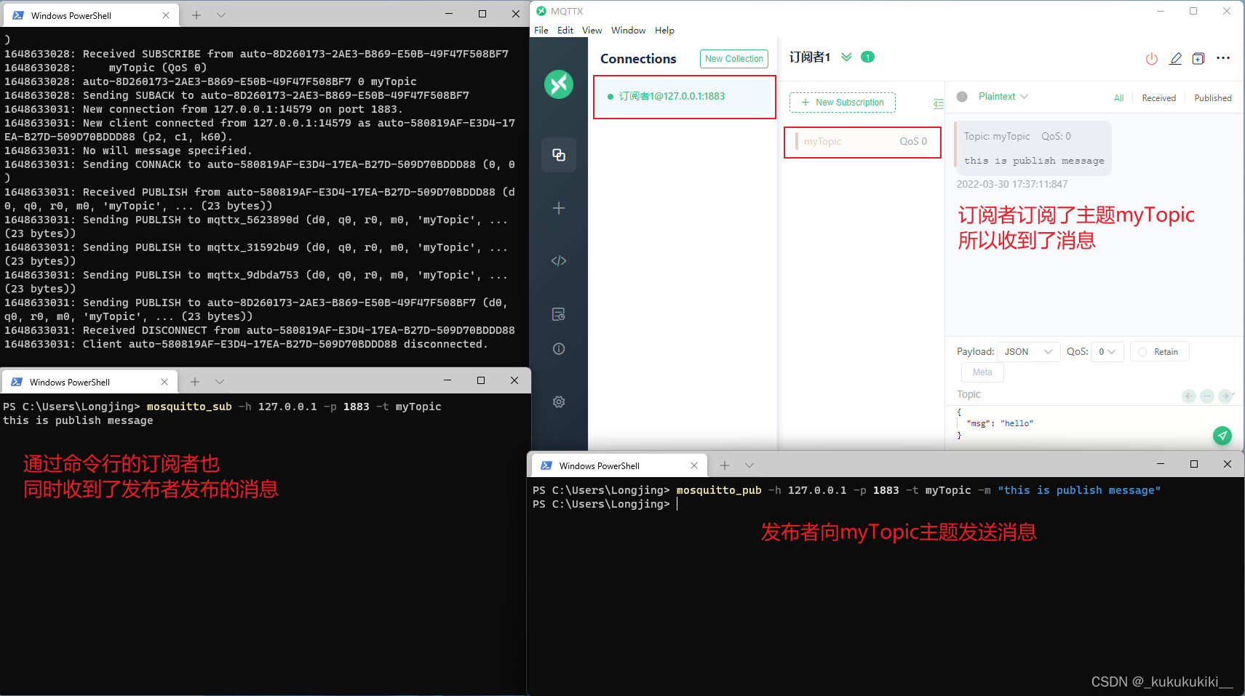
Task: Add new tab in top-left PowerShell window
Action: (196, 15)
